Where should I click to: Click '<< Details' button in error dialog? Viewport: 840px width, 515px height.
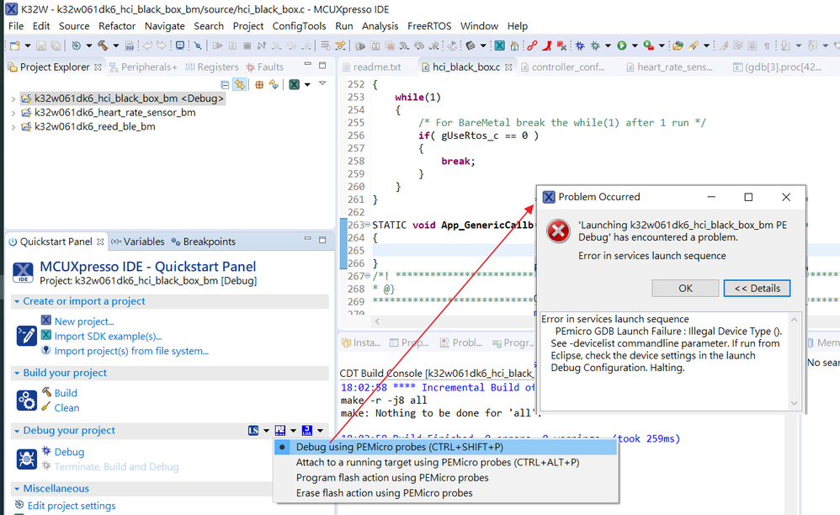[x=757, y=288]
